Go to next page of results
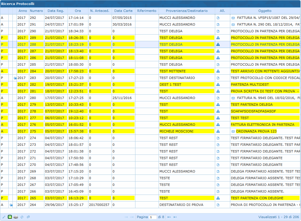Viewport: 301px width, 221px height. pos(169,217)
